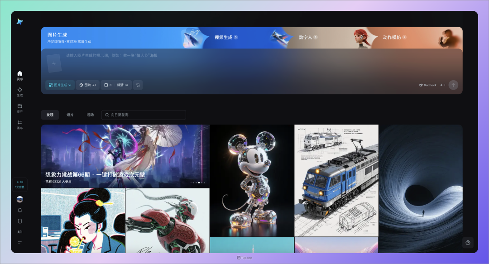Open the geisha drinking lemonade illustration
This screenshot has width=489, height=264.
click(83, 221)
